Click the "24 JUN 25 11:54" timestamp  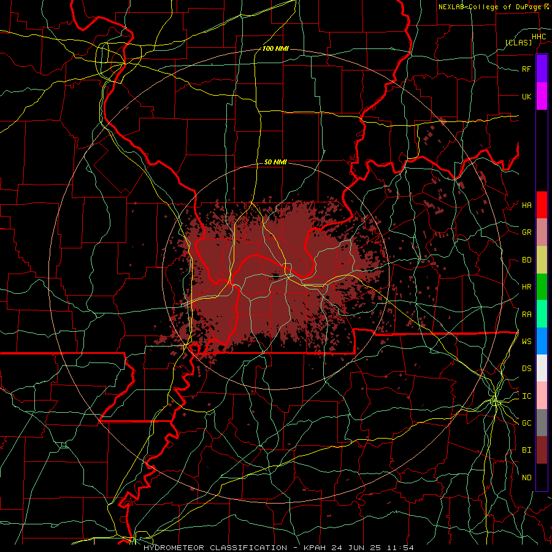pyautogui.click(x=372, y=548)
